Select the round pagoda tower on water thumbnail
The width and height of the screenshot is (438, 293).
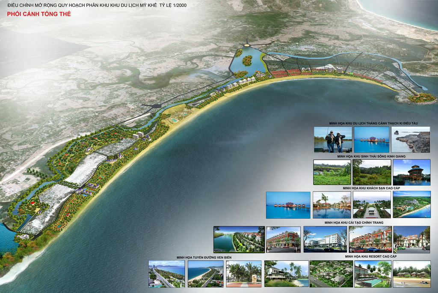[x=411, y=172]
